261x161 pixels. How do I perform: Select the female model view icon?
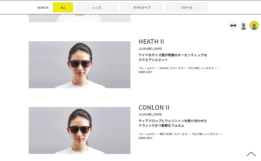click(x=254, y=26)
